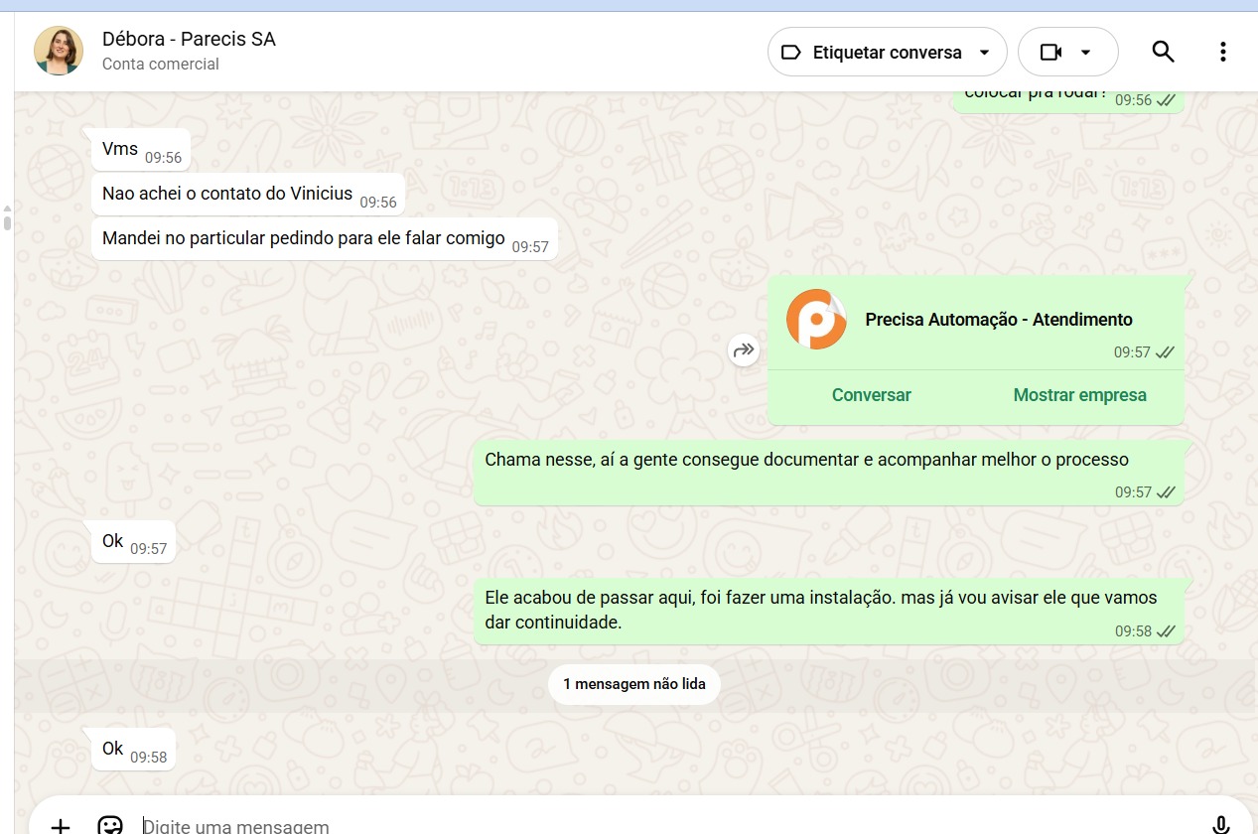Start a video call with camera icon
This screenshot has height=834, width=1258.
(1050, 53)
